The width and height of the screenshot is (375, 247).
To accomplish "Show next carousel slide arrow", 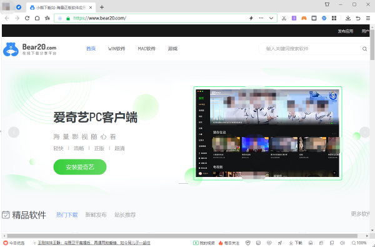I will [365, 132].
